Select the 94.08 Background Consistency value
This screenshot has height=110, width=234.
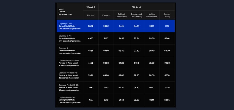[x=136, y=26]
